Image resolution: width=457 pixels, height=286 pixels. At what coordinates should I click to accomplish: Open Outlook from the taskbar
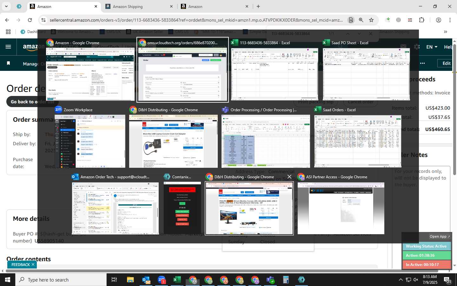[146, 280]
